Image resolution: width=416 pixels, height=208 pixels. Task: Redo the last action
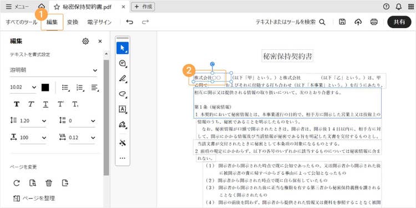point(145,22)
